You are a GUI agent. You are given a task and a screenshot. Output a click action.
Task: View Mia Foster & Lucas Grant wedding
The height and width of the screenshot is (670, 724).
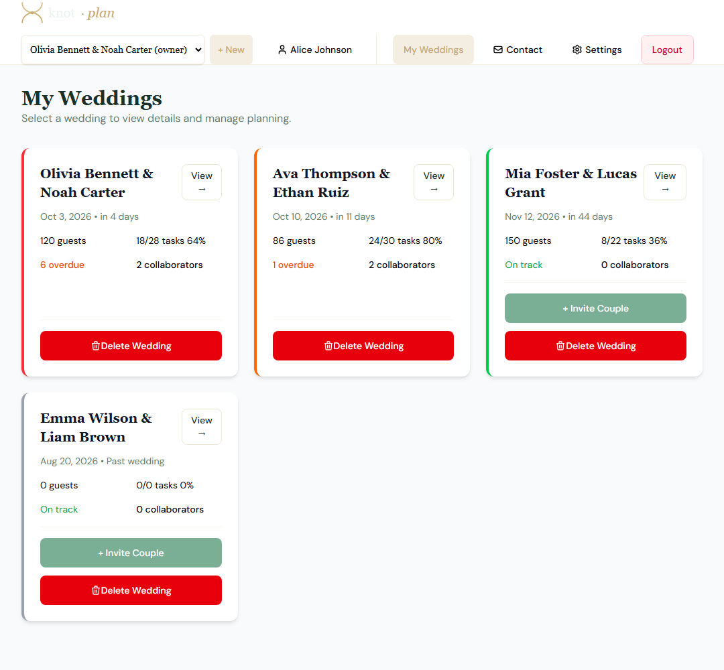[665, 182]
